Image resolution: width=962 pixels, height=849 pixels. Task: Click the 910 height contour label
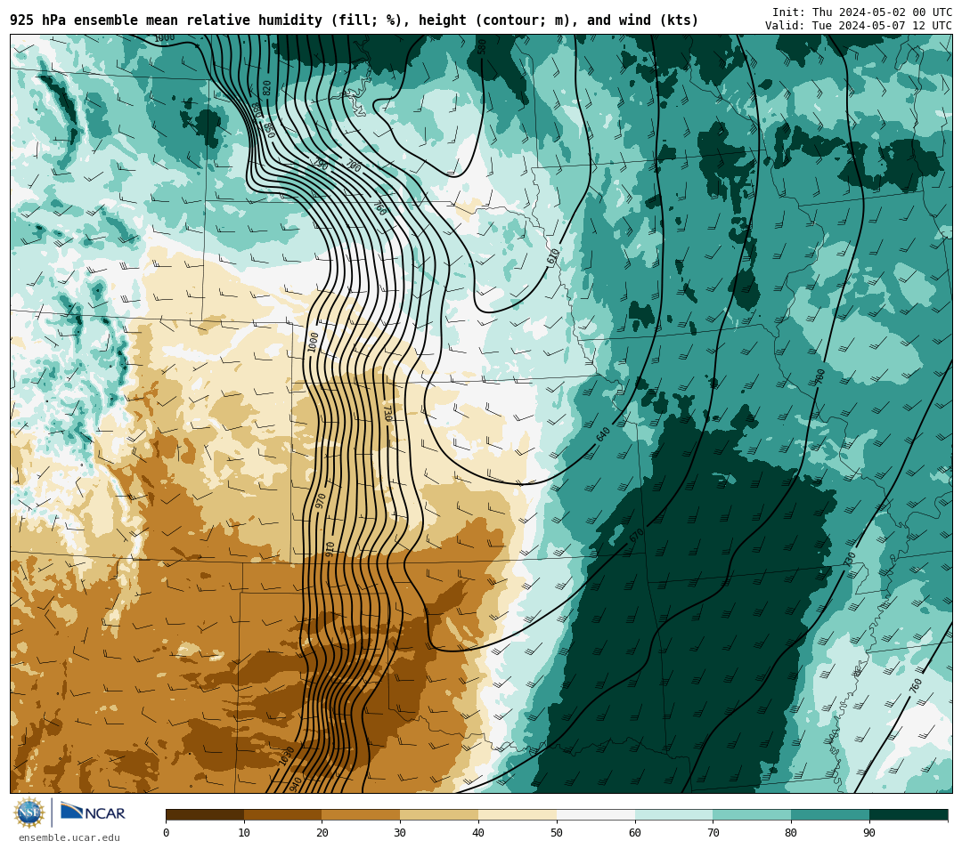pos(329,548)
